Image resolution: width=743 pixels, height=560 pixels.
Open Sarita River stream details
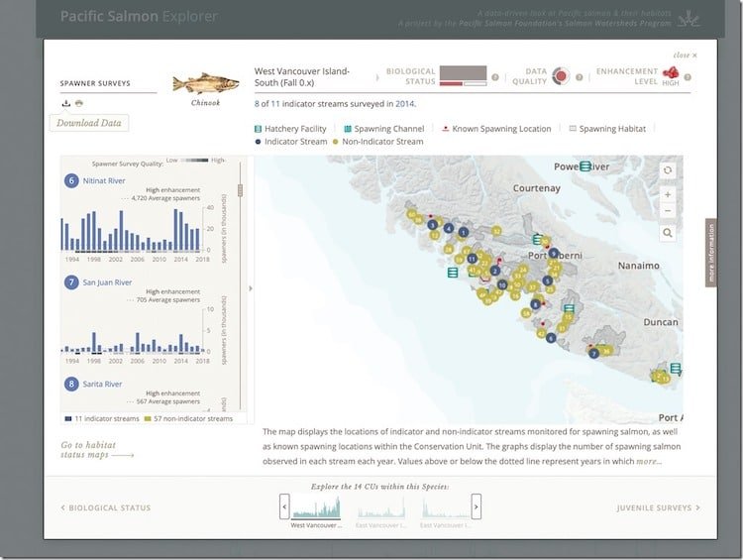tap(102, 385)
